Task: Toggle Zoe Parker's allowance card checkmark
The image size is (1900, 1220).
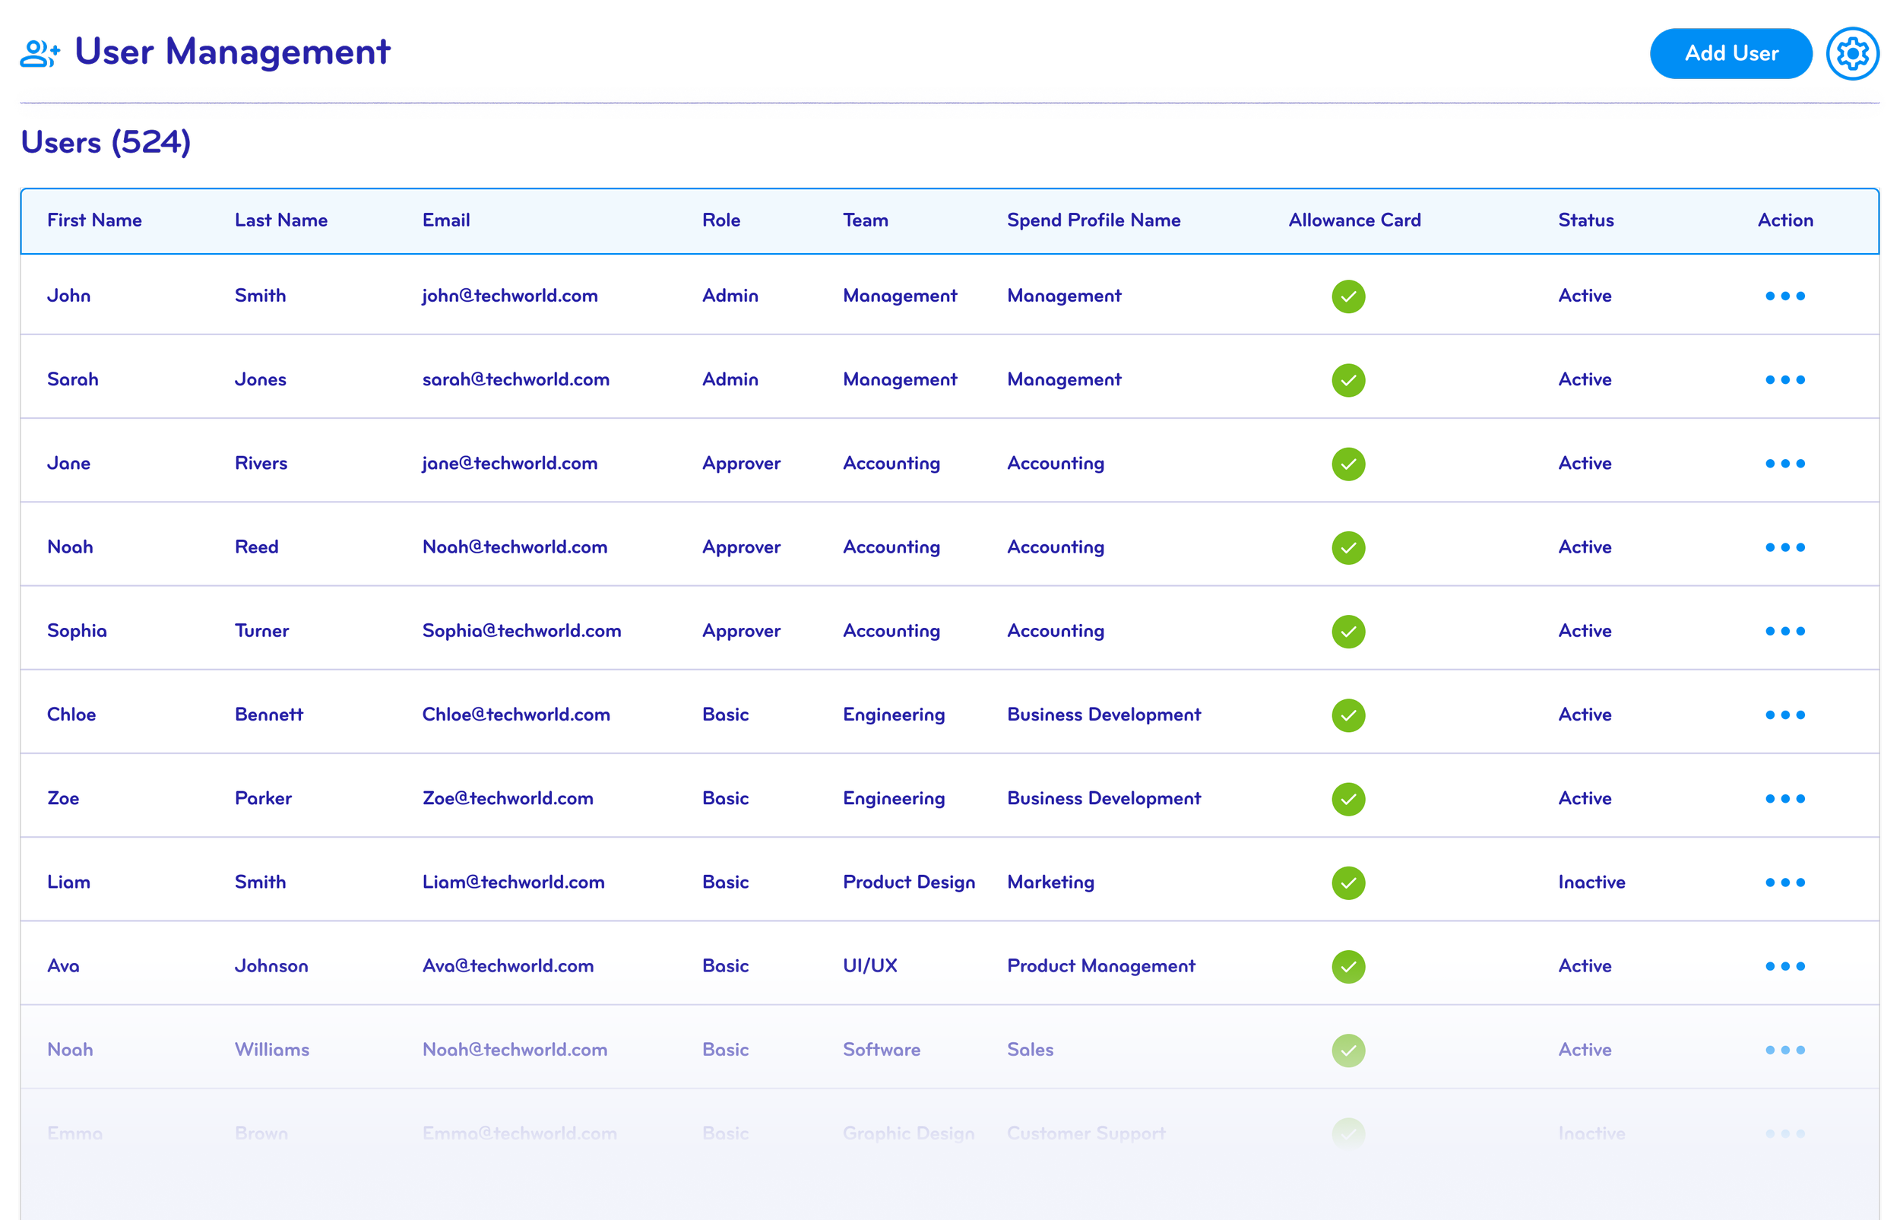Action: click(x=1348, y=800)
